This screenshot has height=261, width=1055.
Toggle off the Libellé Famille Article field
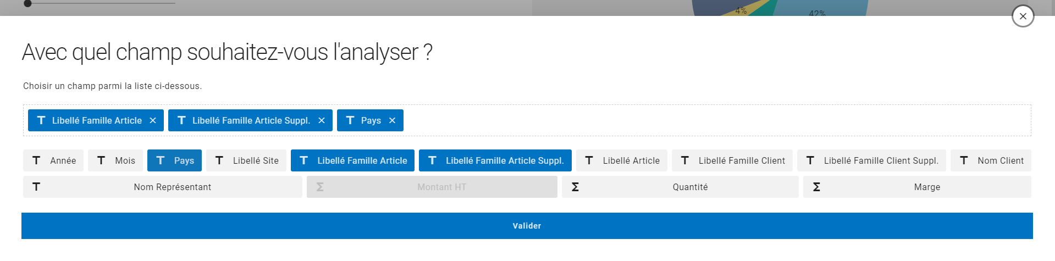coord(352,161)
